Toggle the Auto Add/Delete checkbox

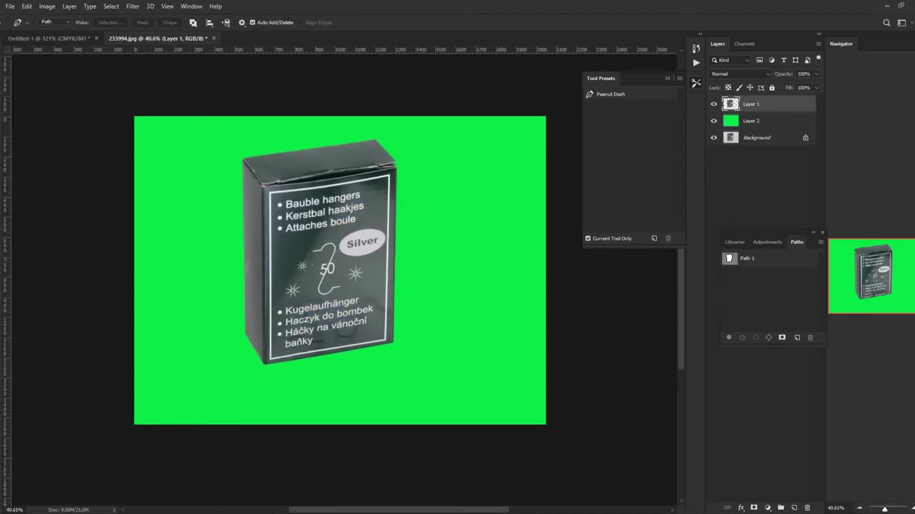pyautogui.click(x=252, y=23)
